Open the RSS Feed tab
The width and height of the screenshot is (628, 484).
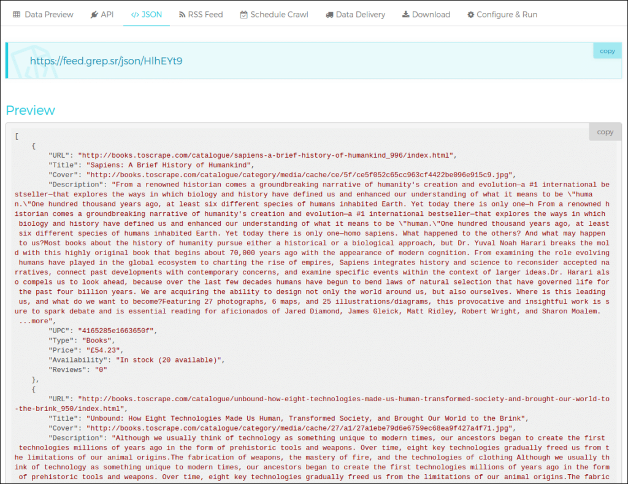pos(201,15)
